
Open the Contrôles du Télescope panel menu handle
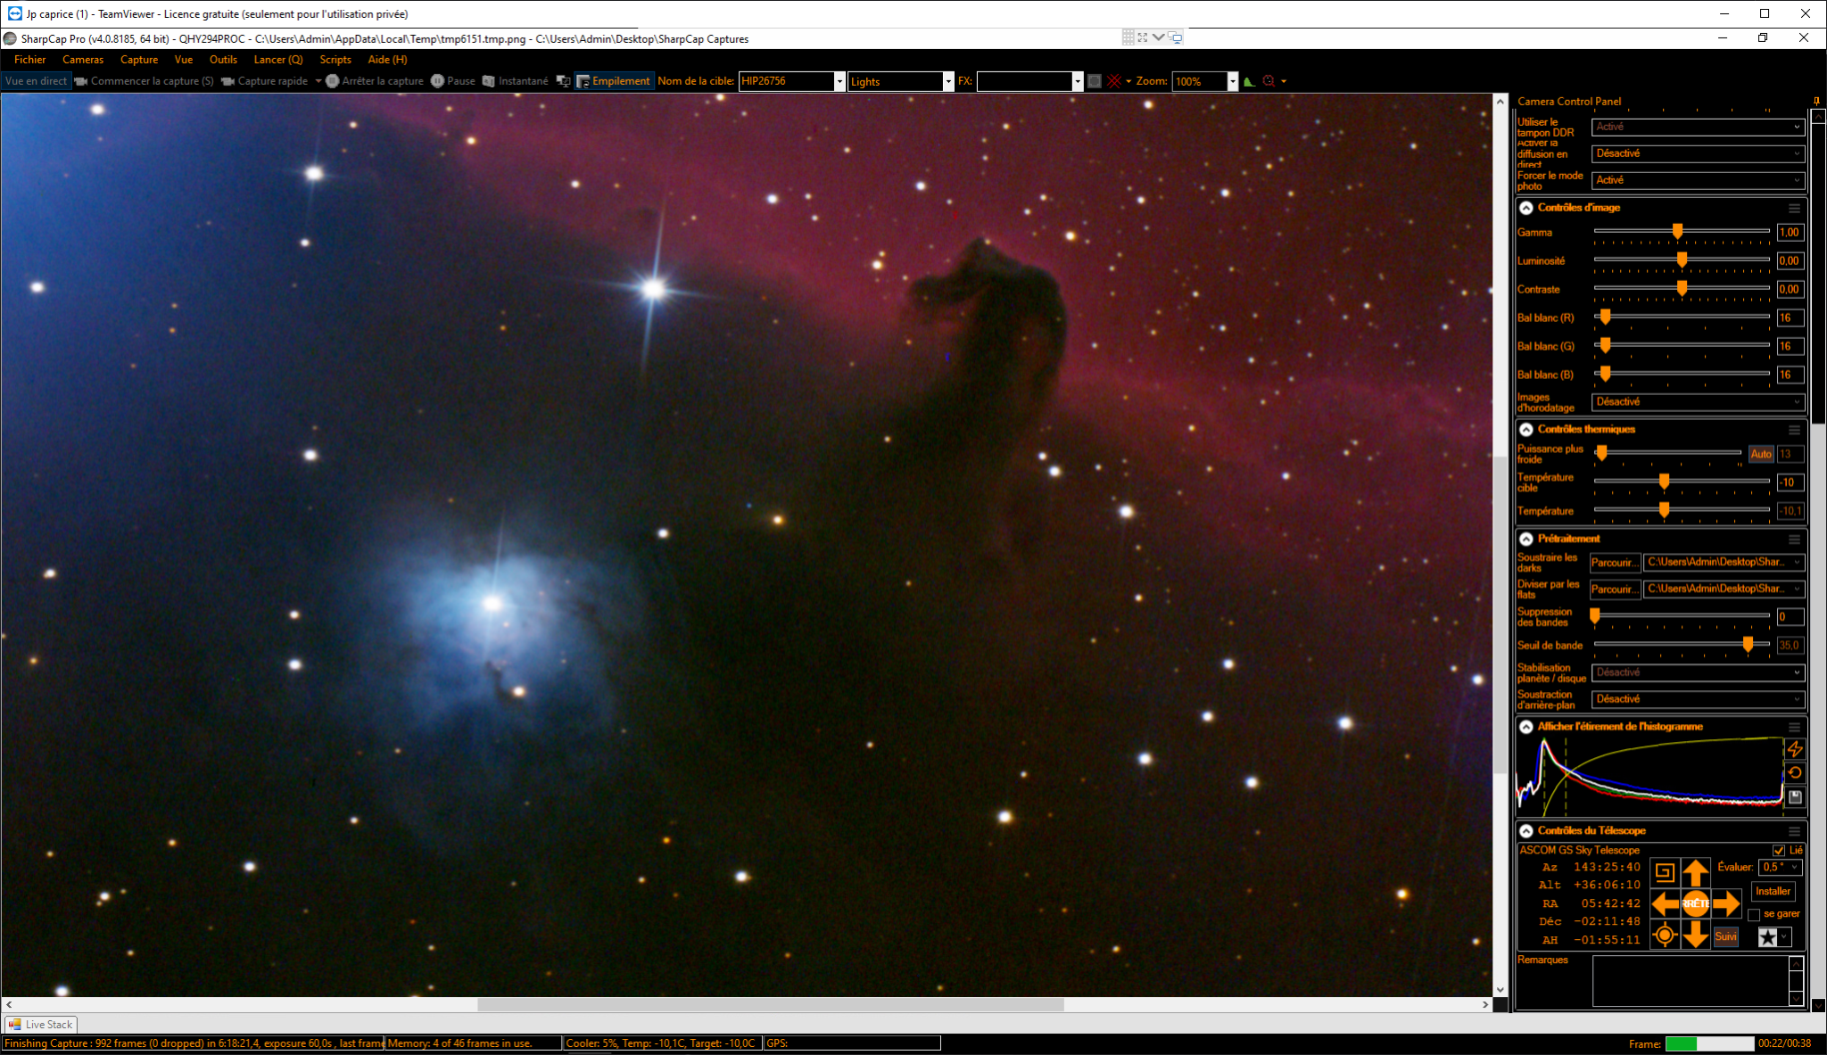pos(1794,831)
